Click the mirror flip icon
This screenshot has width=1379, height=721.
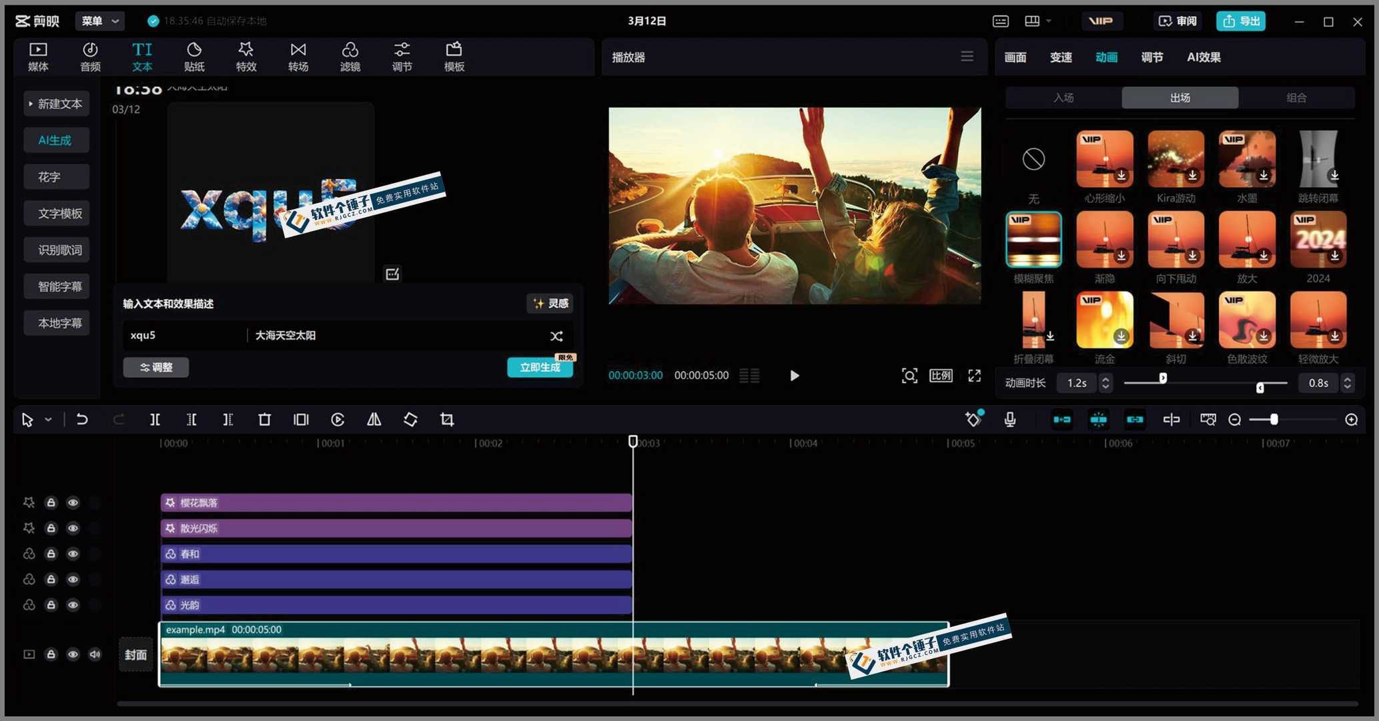pos(374,419)
